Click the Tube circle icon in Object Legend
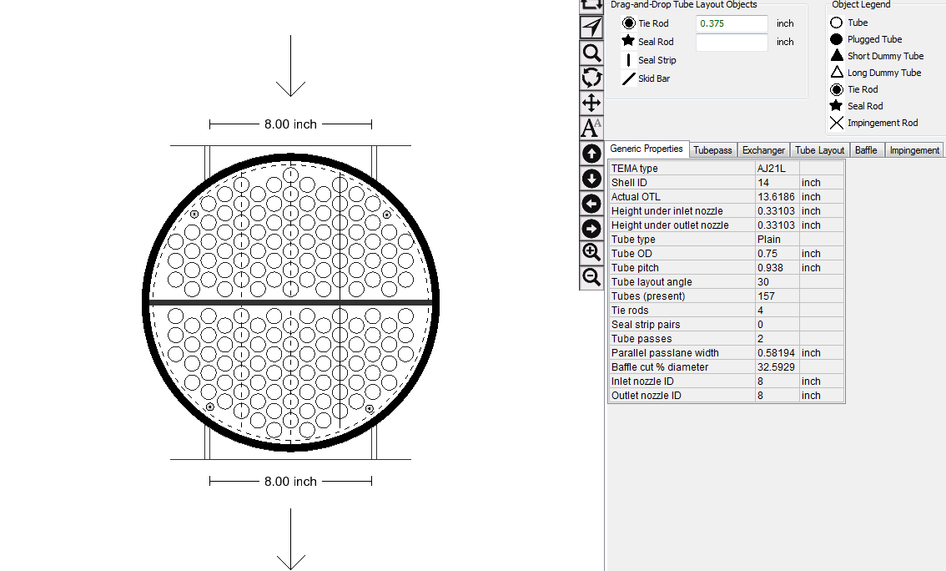 836,23
